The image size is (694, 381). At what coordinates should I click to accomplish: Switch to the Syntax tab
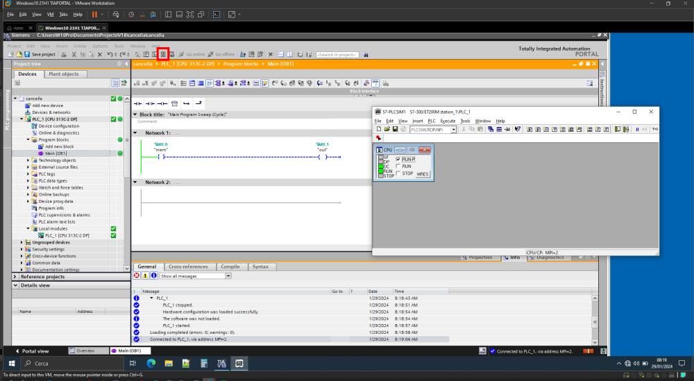click(x=260, y=266)
